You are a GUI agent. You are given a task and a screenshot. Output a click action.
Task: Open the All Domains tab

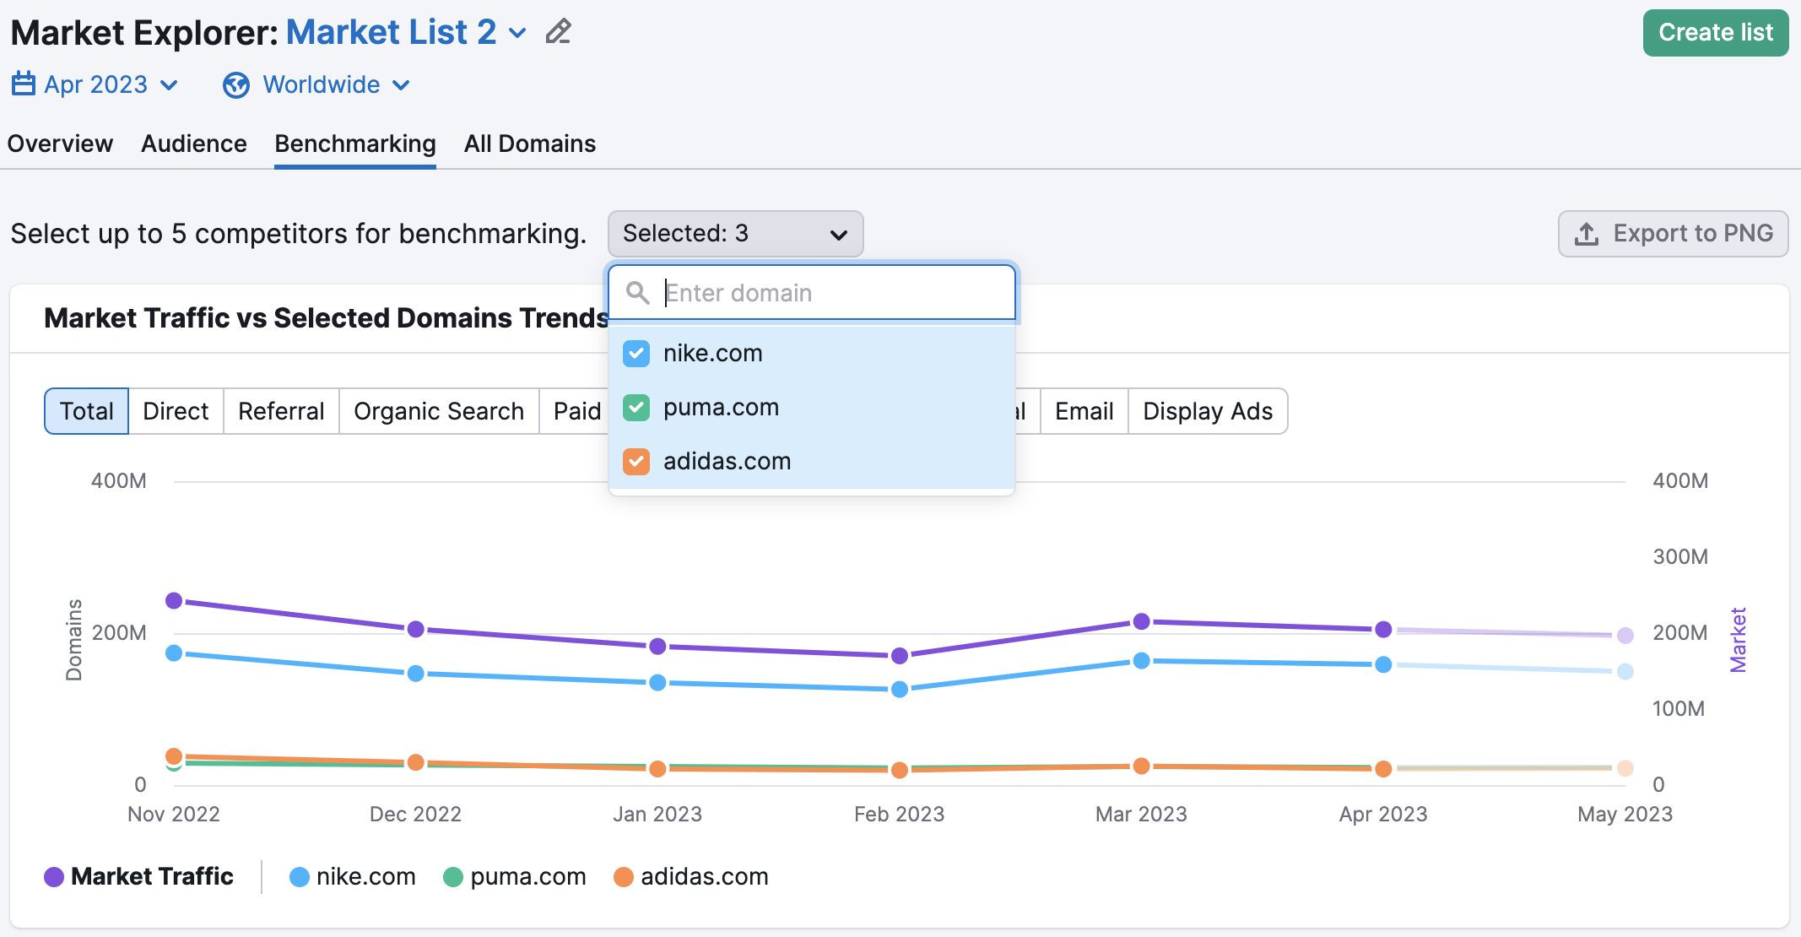click(x=530, y=144)
